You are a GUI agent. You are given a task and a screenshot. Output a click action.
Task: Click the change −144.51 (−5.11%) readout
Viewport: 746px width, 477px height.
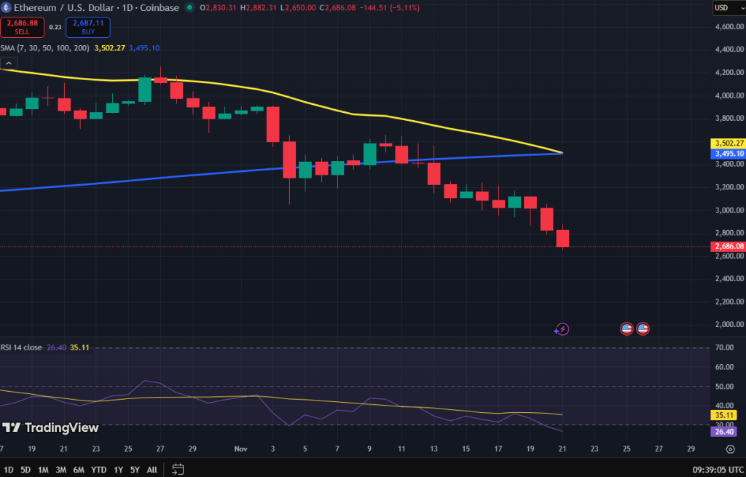pyautogui.click(x=389, y=7)
